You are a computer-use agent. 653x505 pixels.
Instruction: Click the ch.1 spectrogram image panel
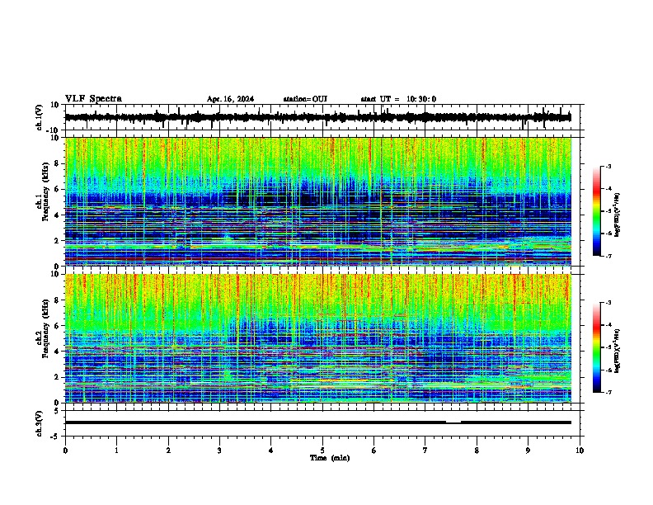coord(318,201)
